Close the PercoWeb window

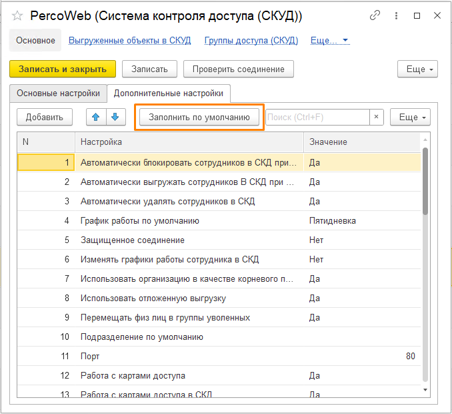click(x=436, y=15)
